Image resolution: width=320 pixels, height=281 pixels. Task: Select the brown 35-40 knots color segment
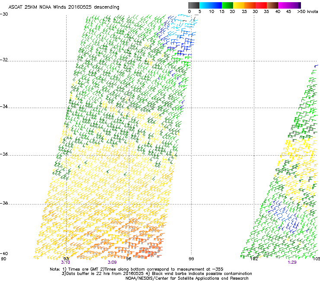272,5
